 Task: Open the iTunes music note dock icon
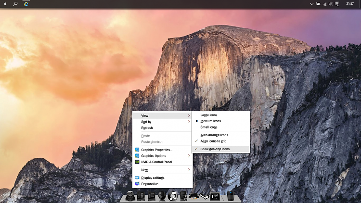tap(173, 196)
